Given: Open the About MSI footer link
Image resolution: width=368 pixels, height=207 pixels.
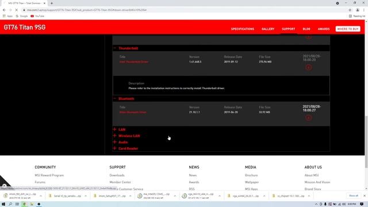Looking at the screenshot, I should (312, 175).
